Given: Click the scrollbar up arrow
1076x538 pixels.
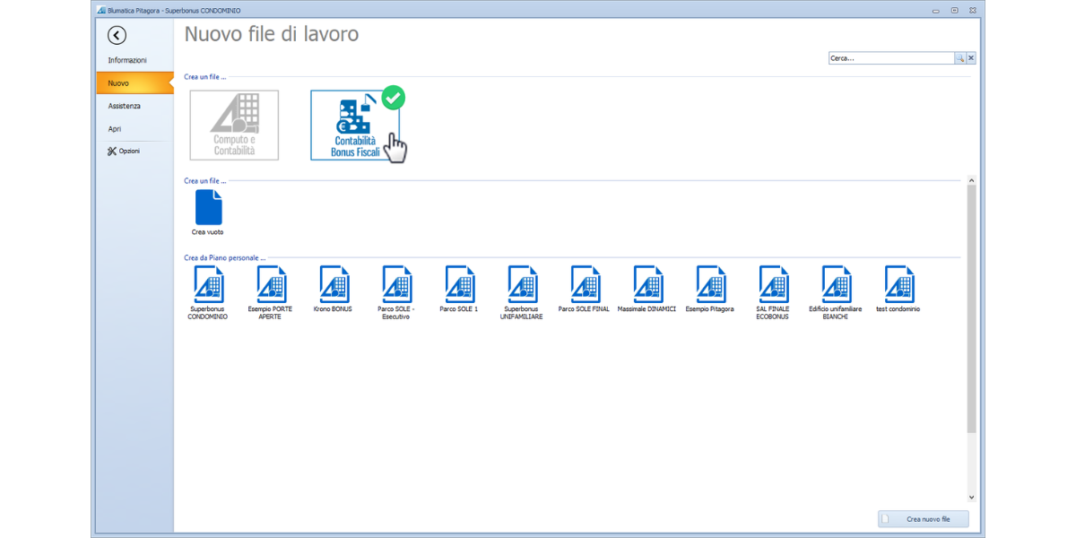Looking at the screenshot, I should tap(972, 181).
